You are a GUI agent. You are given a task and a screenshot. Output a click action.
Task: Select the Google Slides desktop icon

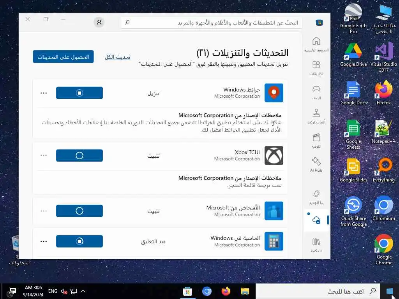pos(353,171)
